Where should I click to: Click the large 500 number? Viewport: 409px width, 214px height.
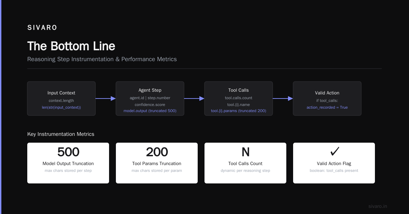(x=68, y=152)
